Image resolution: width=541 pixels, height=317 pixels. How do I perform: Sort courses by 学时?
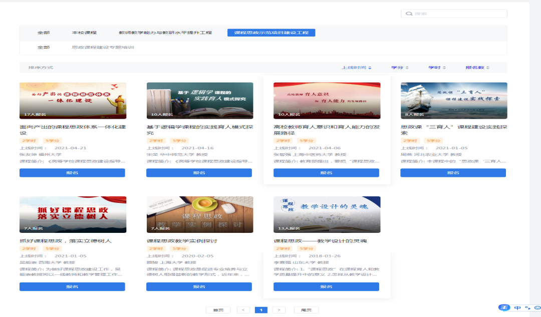pos(436,68)
